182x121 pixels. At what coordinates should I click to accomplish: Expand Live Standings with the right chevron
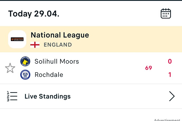click(x=172, y=96)
